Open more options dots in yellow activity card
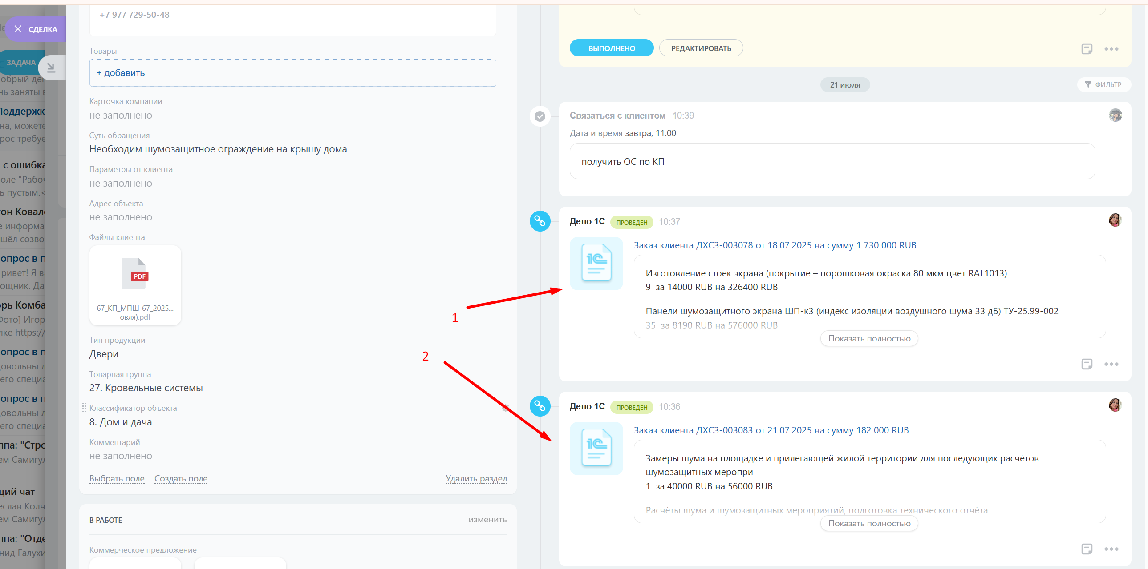 coord(1111,49)
